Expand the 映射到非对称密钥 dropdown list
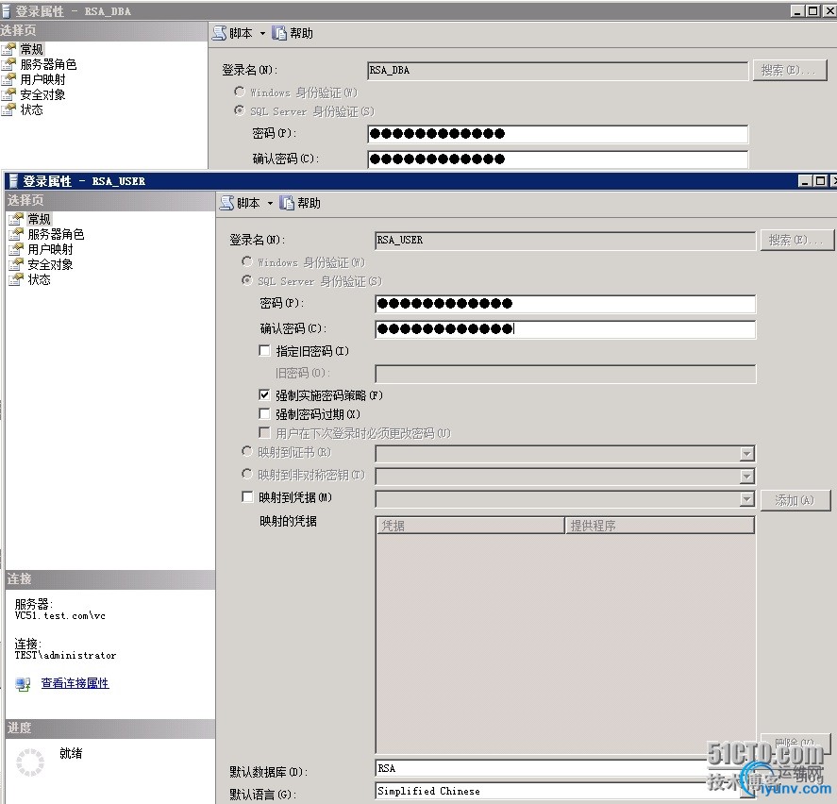Screen dimensions: 837x804 pyautogui.click(x=746, y=477)
